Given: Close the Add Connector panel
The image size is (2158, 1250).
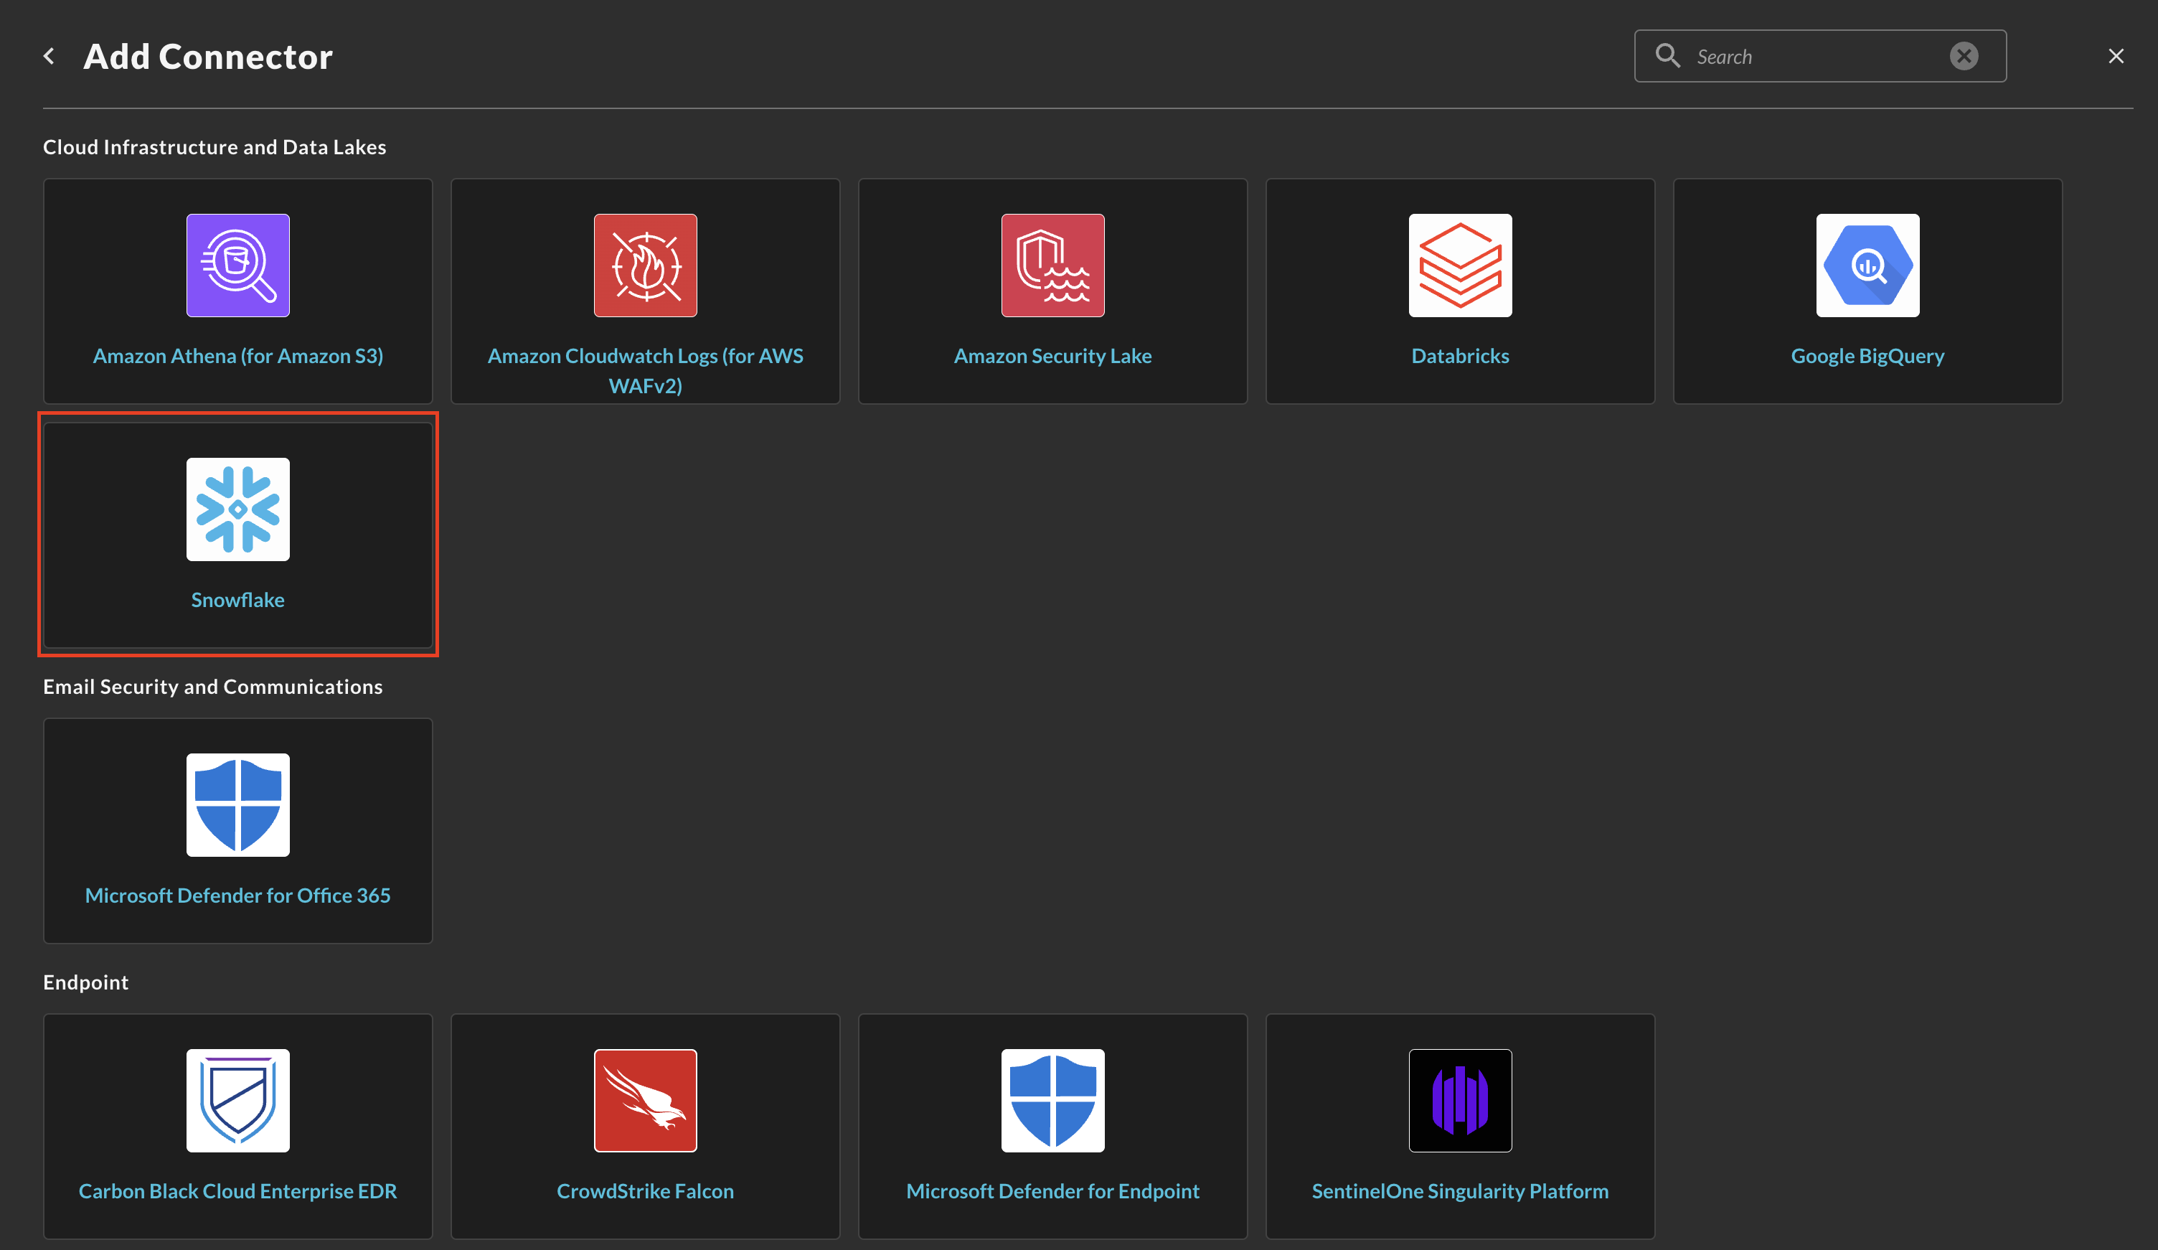Looking at the screenshot, I should pyautogui.click(x=2116, y=57).
